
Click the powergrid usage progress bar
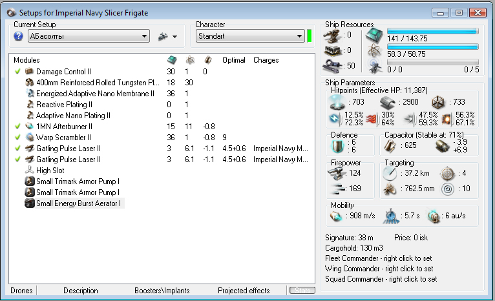[x=433, y=47]
